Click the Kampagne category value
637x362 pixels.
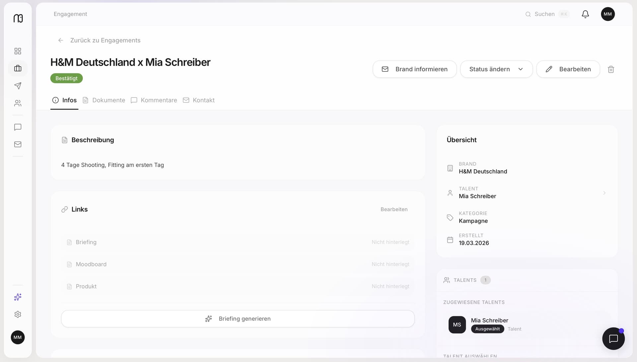[x=473, y=221]
